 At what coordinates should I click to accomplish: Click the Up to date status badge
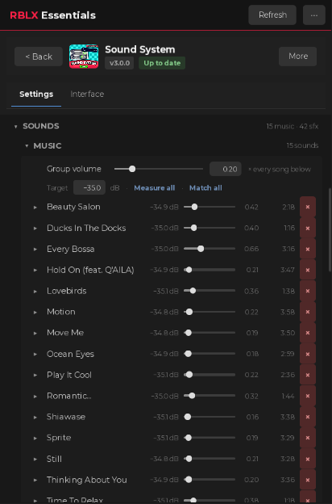tap(162, 63)
